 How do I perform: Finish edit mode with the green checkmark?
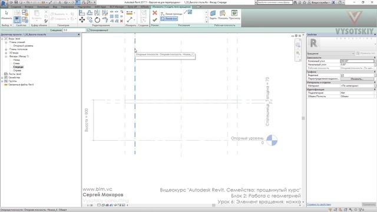coord(154,20)
